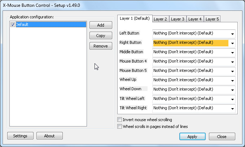Switch to the Layer 3 tab
The width and height of the screenshot is (245, 147).
178,19
